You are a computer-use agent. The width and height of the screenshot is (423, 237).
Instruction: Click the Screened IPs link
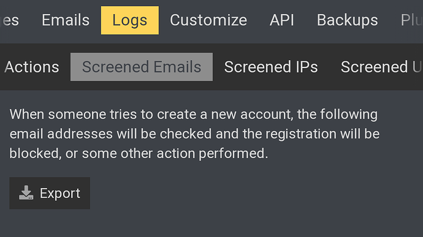pos(271,67)
